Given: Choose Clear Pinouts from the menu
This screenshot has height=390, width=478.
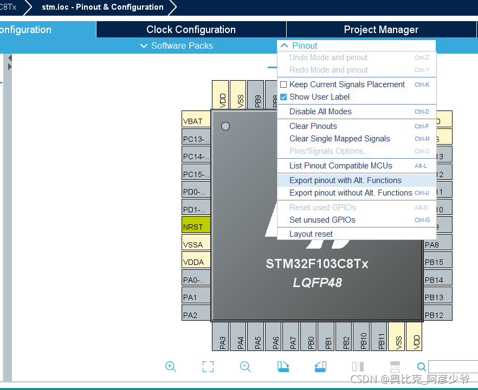Looking at the screenshot, I should click(313, 126).
